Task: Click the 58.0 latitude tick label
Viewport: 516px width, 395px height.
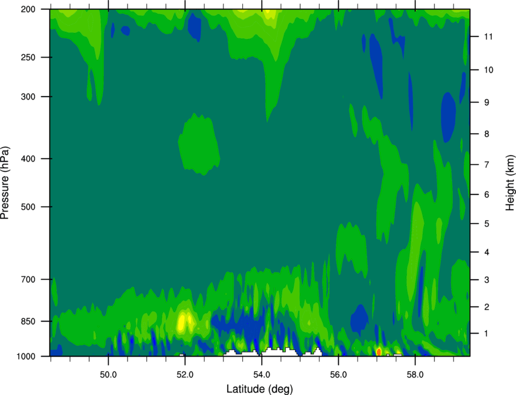Action: (415, 375)
